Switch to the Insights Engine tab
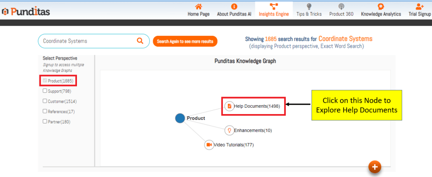This screenshot has height=177, width=432. [273, 10]
